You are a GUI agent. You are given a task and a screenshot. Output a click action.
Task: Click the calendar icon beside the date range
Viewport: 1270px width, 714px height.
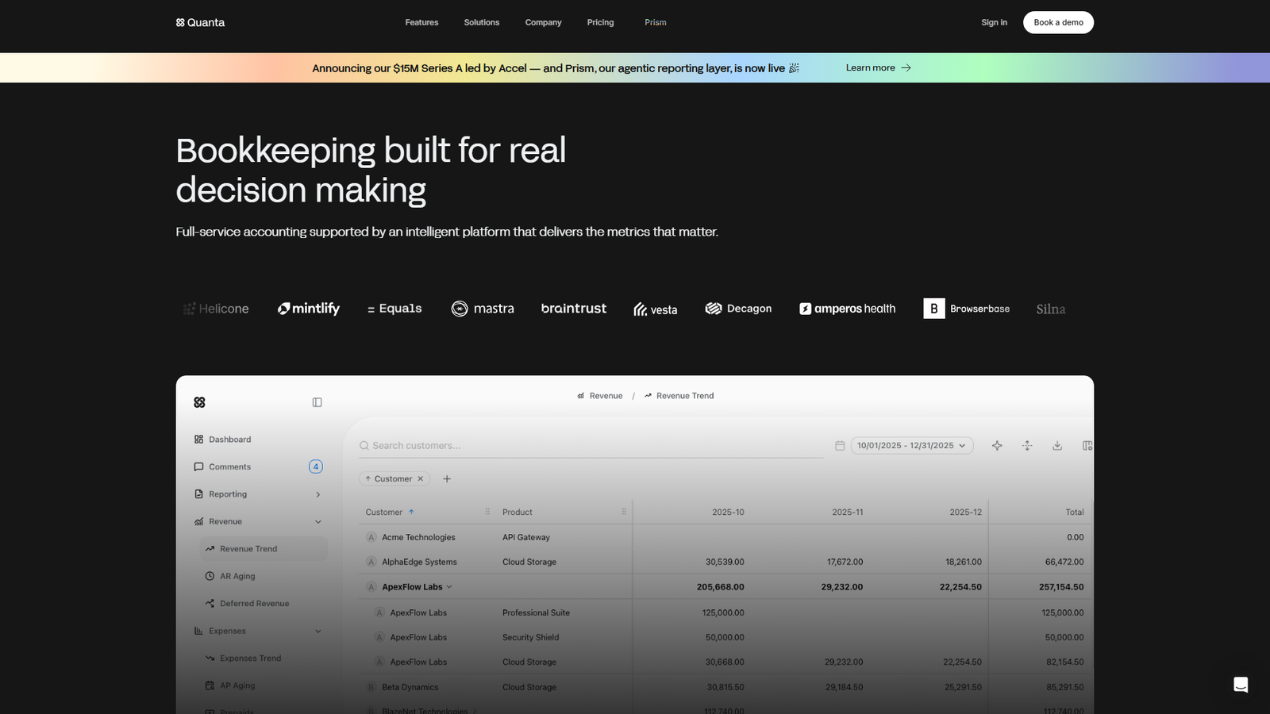[839, 445]
